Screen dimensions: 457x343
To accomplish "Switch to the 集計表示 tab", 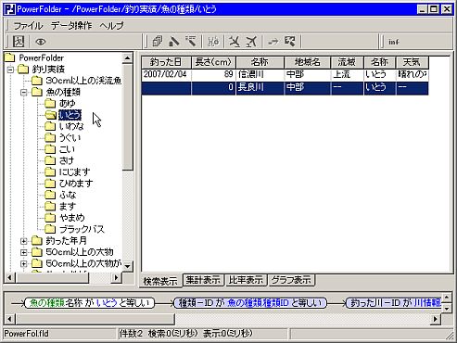I will [x=203, y=280].
